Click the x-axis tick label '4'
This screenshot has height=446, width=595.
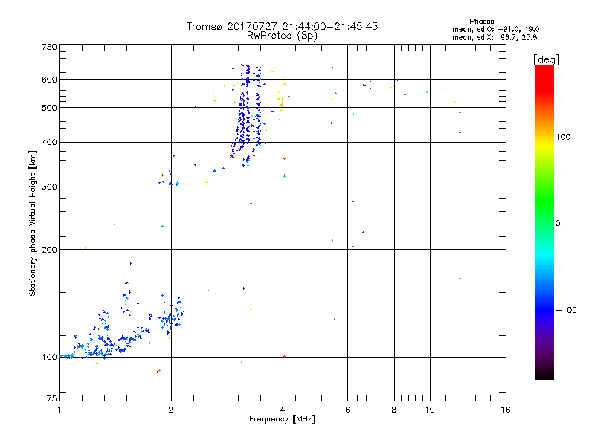(x=283, y=410)
